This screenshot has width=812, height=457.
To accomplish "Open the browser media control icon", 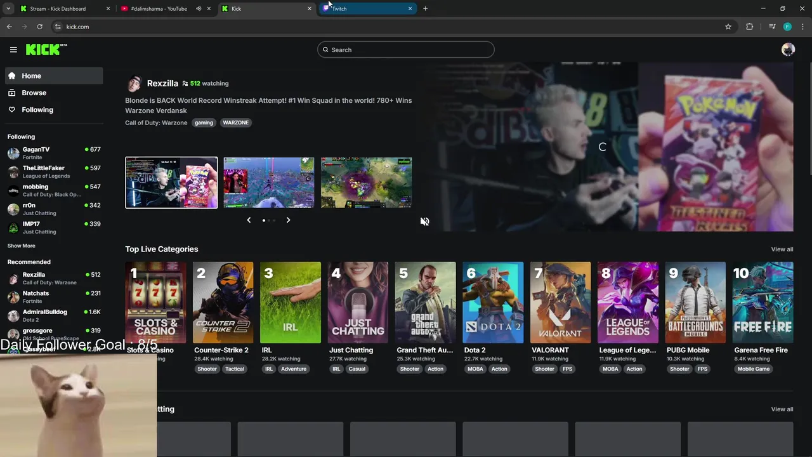I will [772, 27].
